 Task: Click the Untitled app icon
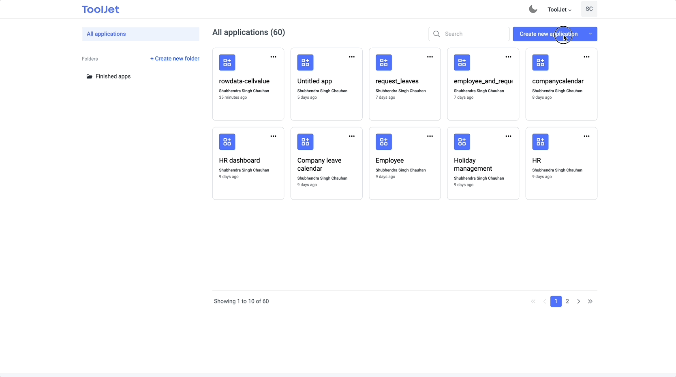click(x=305, y=63)
